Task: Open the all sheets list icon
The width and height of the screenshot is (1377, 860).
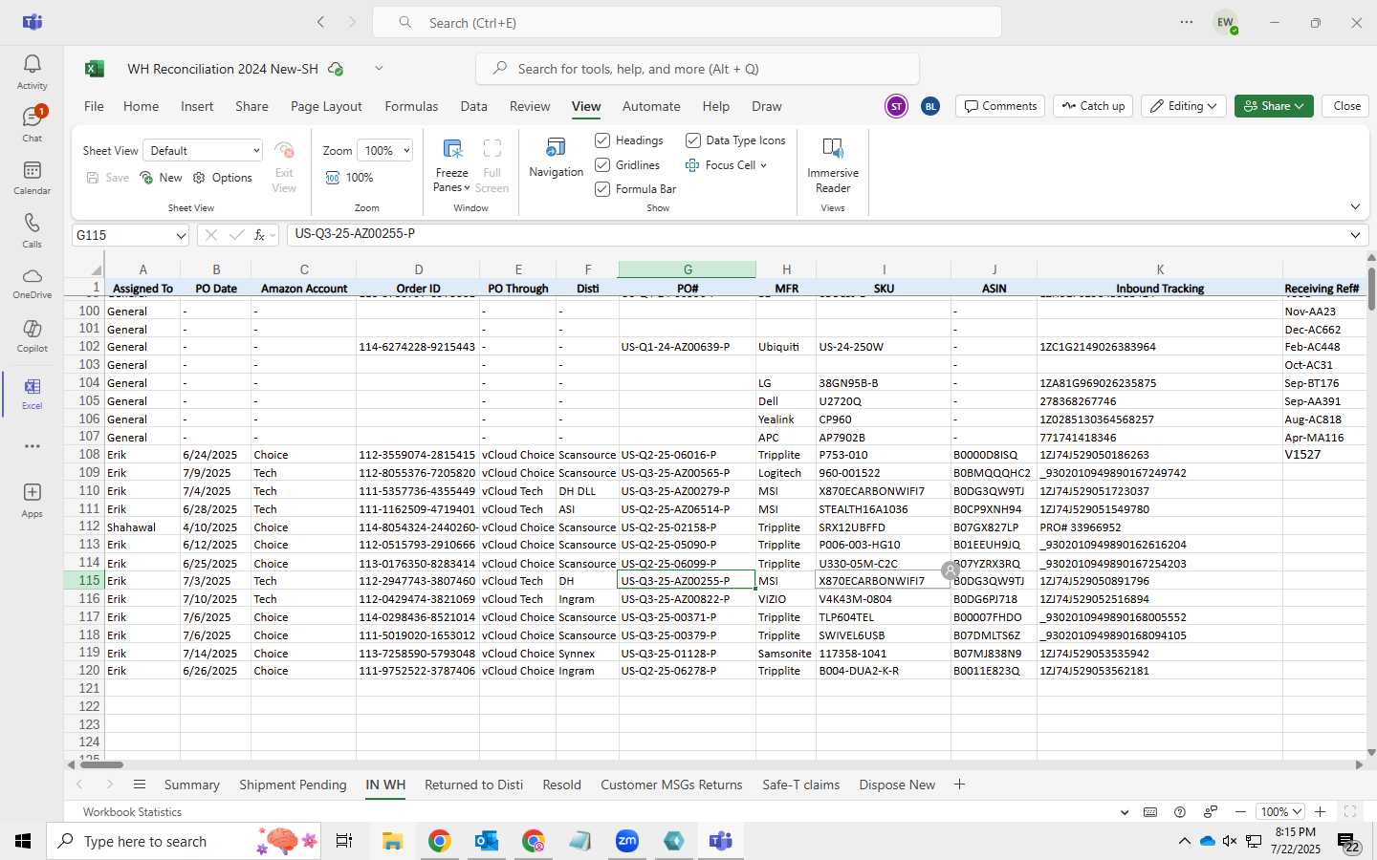Action: (x=140, y=785)
